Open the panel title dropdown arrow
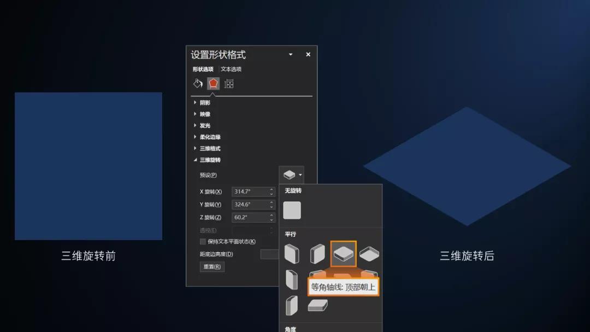Screen dimensions: 590x332 tap(290, 54)
